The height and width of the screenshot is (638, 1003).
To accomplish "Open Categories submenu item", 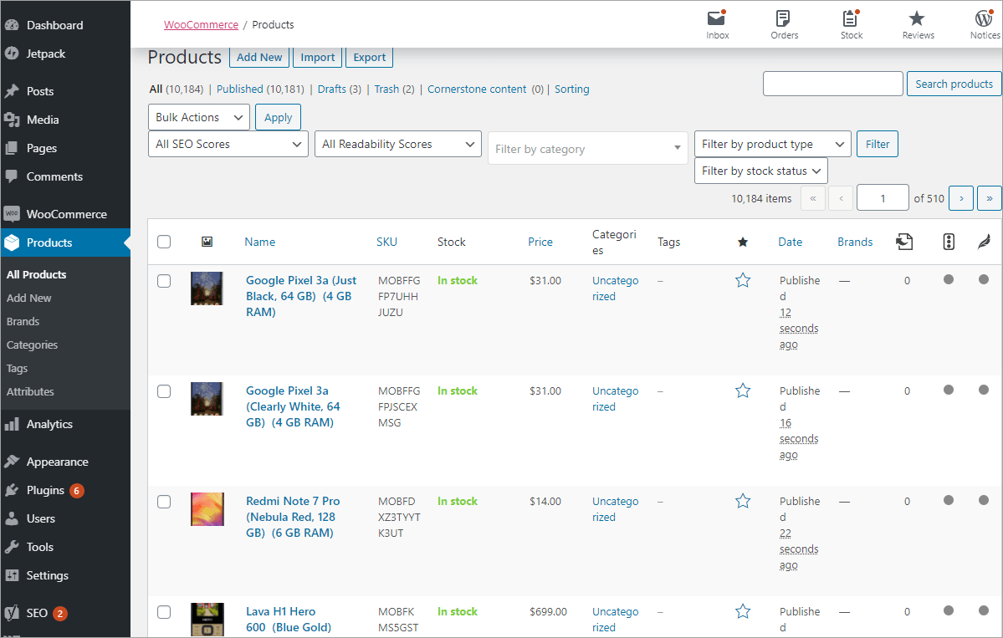I will pyautogui.click(x=32, y=345).
